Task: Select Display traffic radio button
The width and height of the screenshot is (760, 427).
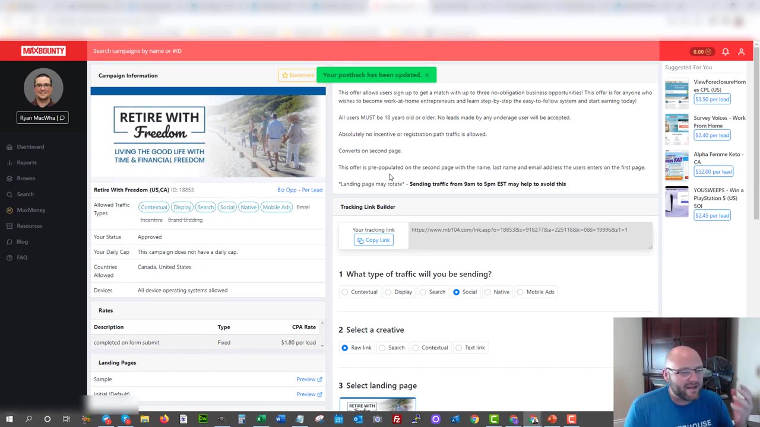Action: [x=388, y=292]
